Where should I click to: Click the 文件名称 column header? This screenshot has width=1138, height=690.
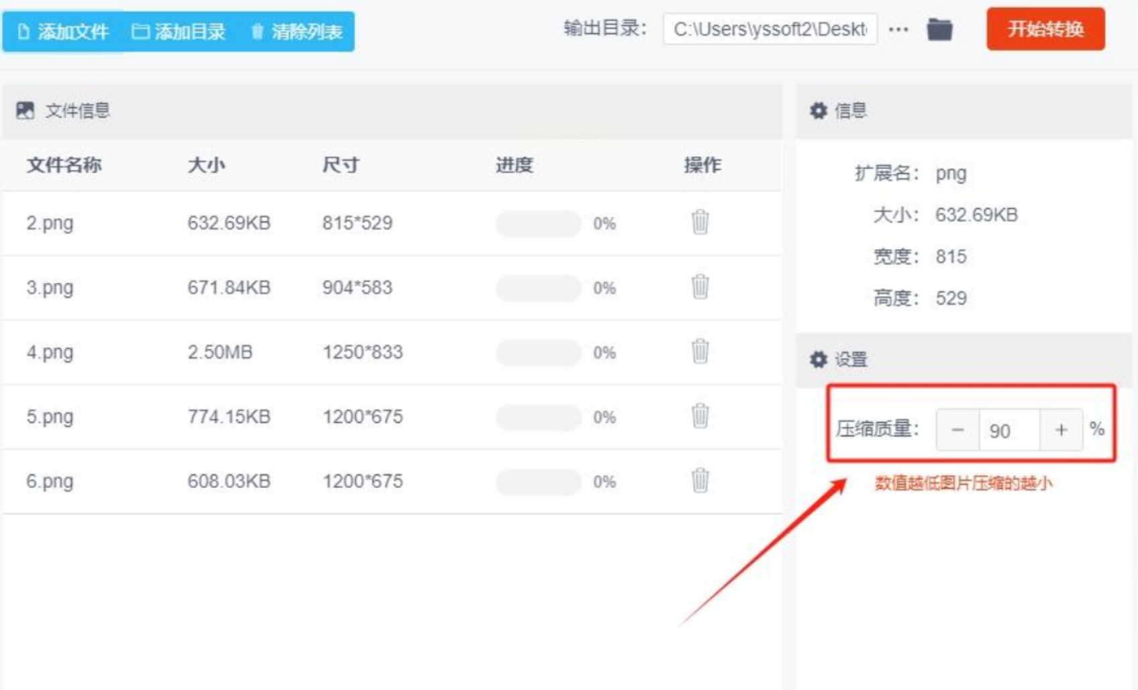pyautogui.click(x=64, y=164)
